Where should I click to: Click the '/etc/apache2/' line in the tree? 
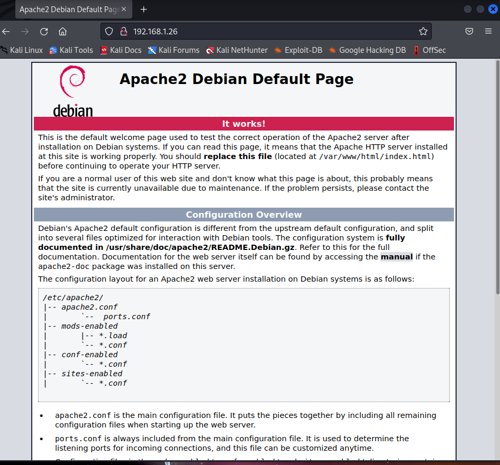tap(73, 297)
